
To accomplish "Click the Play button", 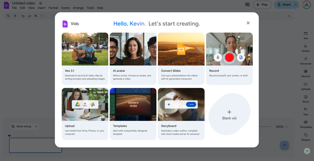I will (262, 5).
